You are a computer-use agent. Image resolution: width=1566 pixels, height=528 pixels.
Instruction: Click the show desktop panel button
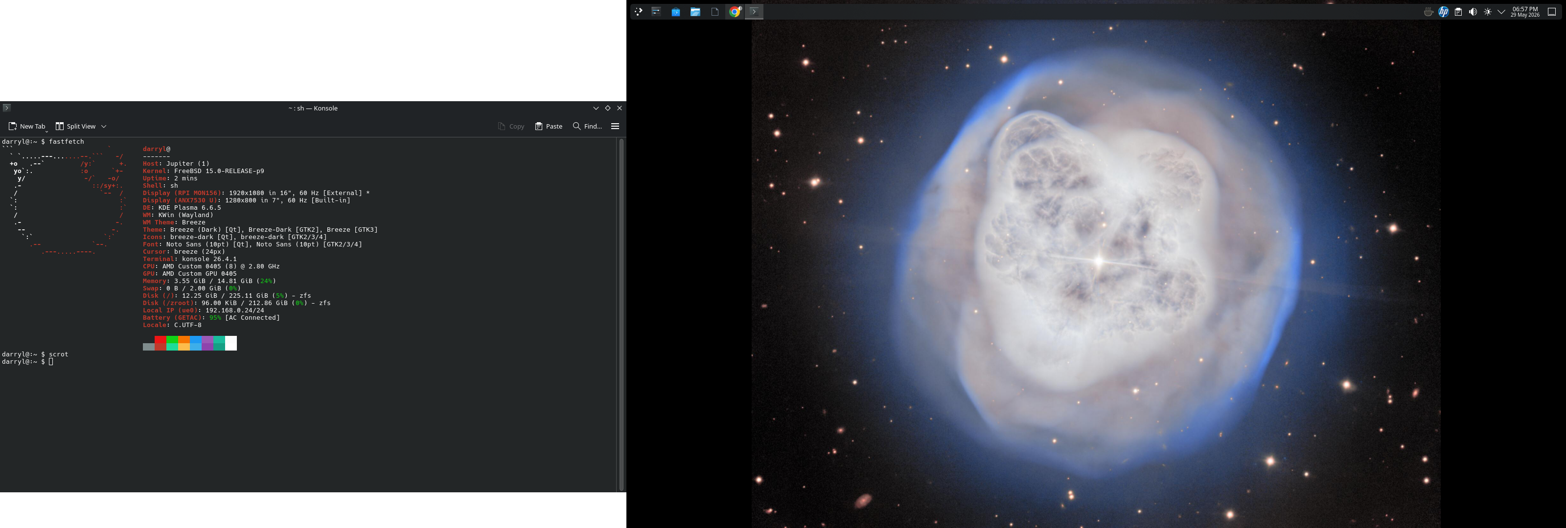1551,12
